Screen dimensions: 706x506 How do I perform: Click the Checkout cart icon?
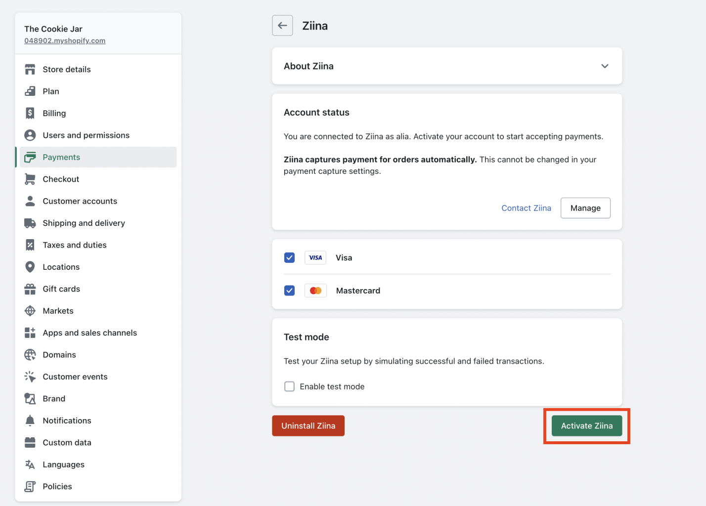[x=30, y=179]
